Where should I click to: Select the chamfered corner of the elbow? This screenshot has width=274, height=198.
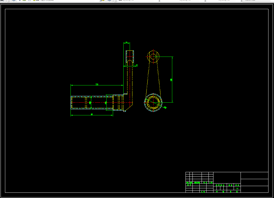tap(129, 108)
